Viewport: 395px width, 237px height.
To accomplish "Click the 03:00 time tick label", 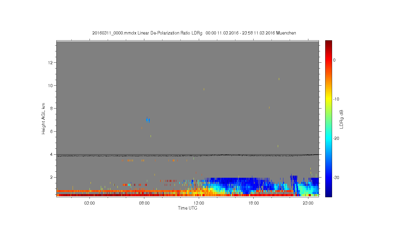I will (x=90, y=203).
